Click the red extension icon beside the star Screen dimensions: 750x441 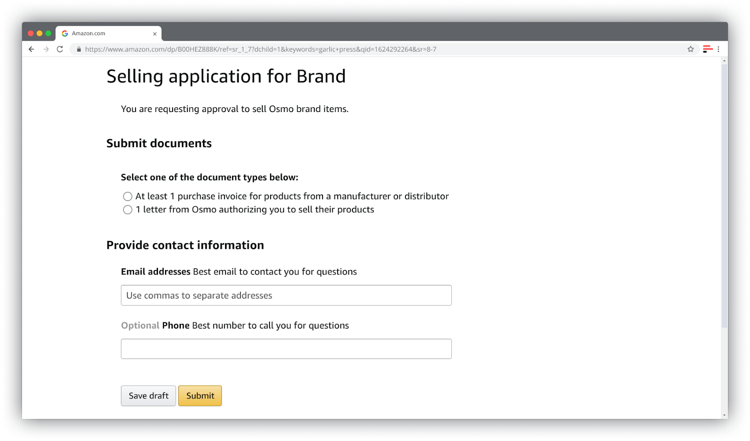(706, 49)
